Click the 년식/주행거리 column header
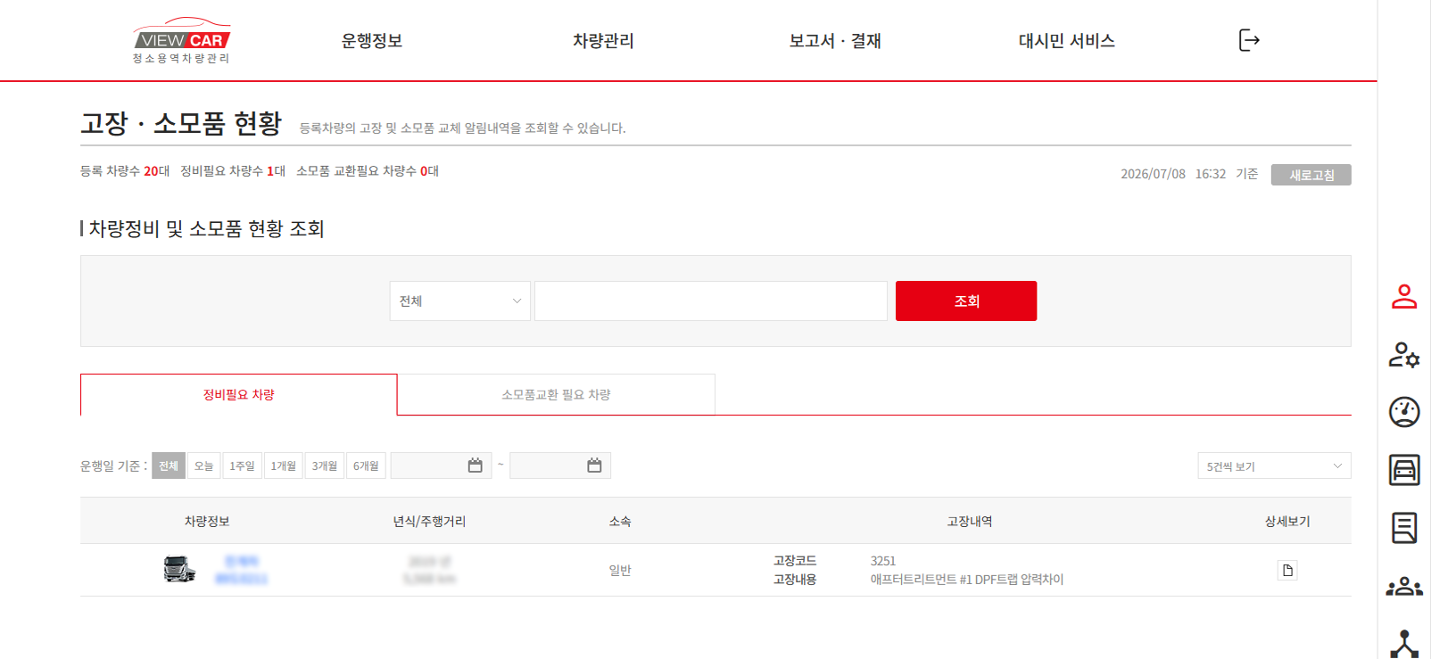This screenshot has width=1431, height=659. coord(429,521)
